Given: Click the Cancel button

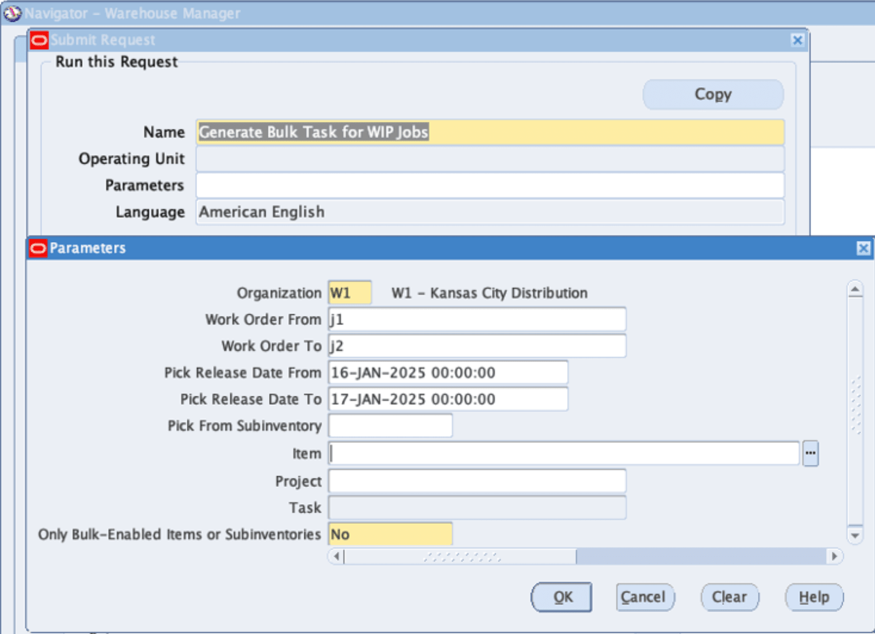Looking at the screenshot, I should 645,597.
